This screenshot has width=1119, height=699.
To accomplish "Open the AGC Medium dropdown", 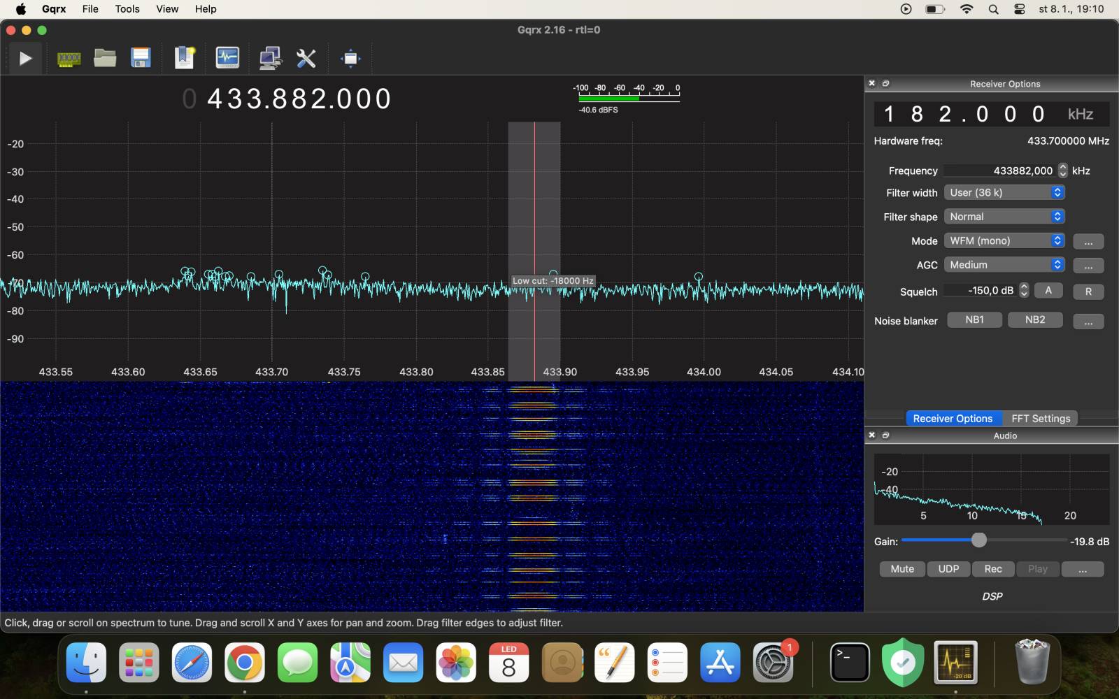I will tap(1004, 265).
